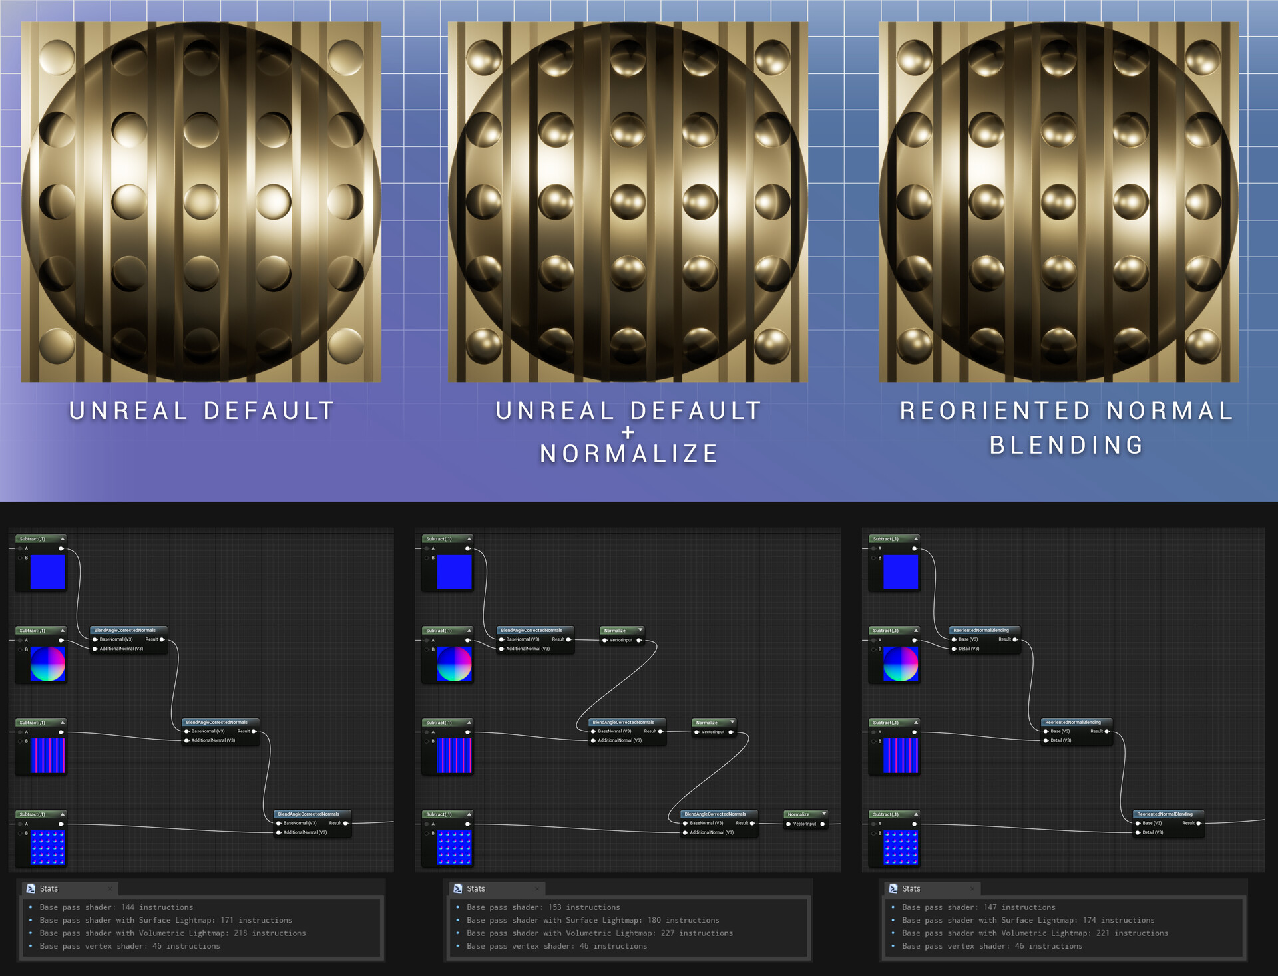Image resolution: width=1278 pixels, height=976 pixels.
Task: Click the Reoriented Normal Blending render preview
Action: [1058, 202]
